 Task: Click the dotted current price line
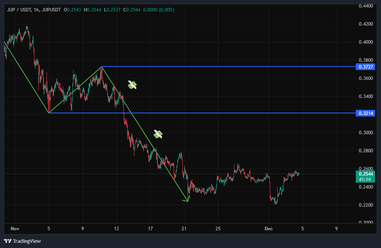click(x=323, y=174)
